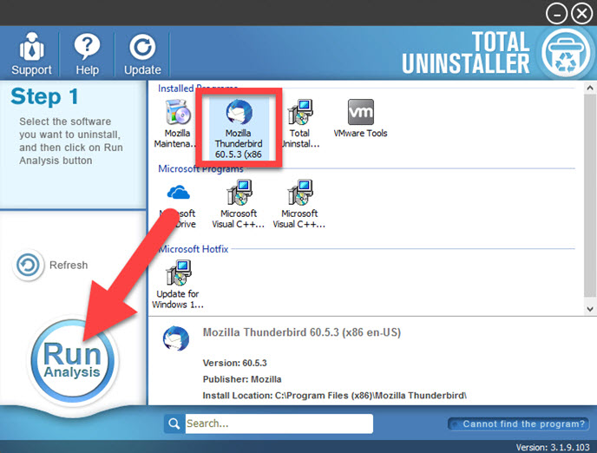The height and width of the screenshot is (453, 597).
Task: Click the Total Uninstaller recycle bin logo
Action: click(x=566, y=53)
